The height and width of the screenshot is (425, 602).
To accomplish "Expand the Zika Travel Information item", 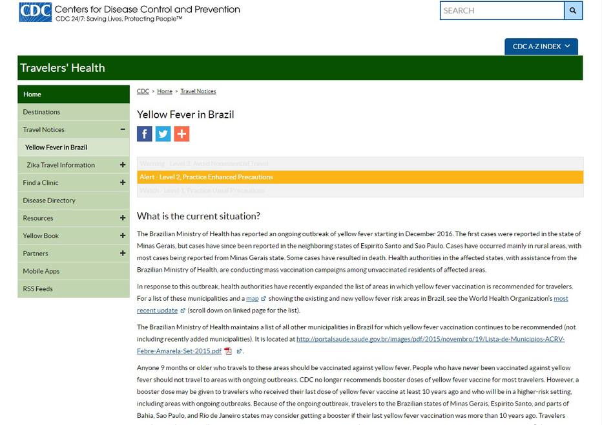I will point(123,165).
